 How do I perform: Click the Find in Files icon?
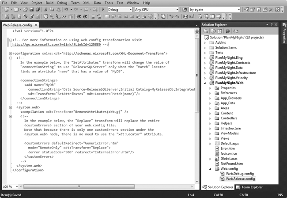click(x=185, y=10)
